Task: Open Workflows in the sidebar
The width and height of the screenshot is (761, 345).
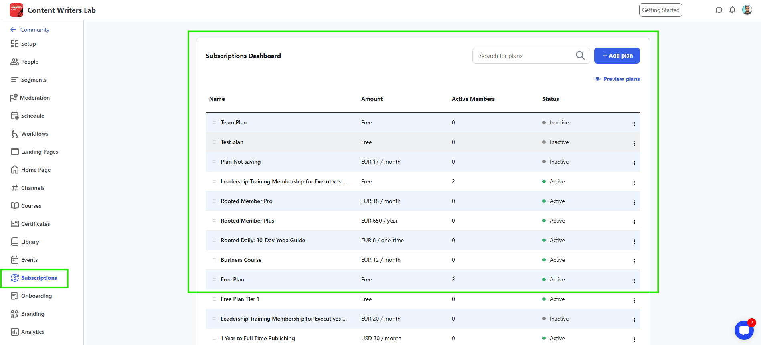Action: tap(34, 134)
